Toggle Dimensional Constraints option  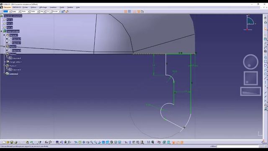coord(142,11)
